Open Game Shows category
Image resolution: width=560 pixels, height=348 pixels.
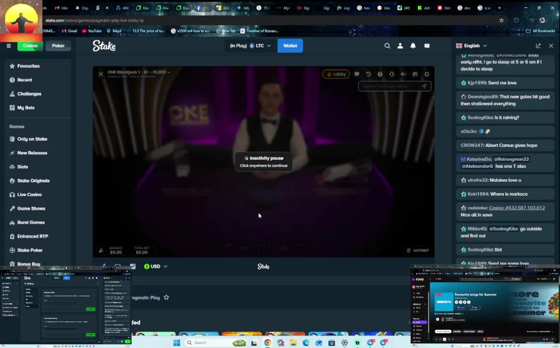37,209
